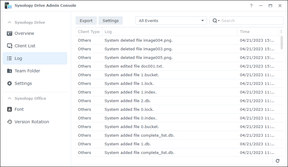Sort by the Client Type column header
This screenshot has width=288, height=167.
tap(89, 32)
